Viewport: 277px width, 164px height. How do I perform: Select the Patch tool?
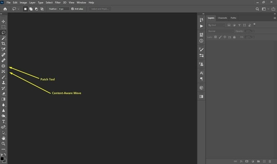[x=3, y=66]
